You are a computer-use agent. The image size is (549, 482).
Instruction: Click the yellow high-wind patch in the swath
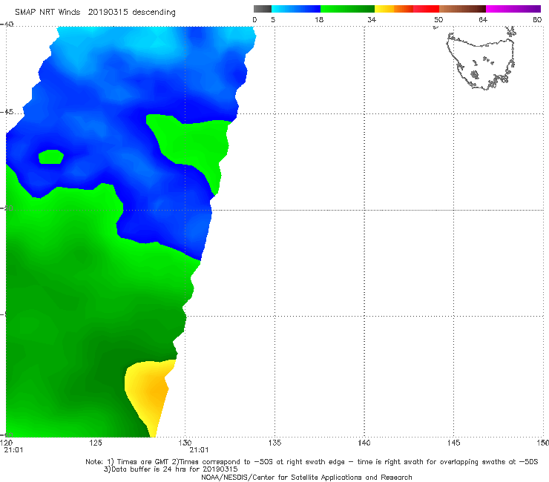(x=149, y=392)
